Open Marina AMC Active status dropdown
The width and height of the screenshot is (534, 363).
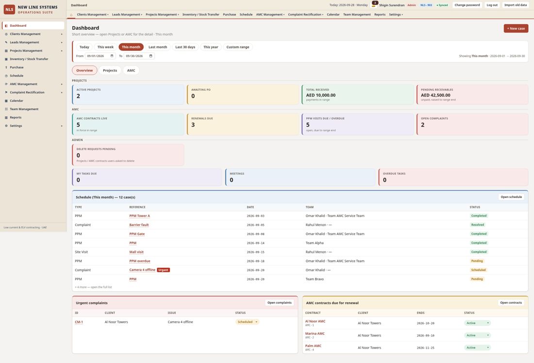tap(477, 335)
